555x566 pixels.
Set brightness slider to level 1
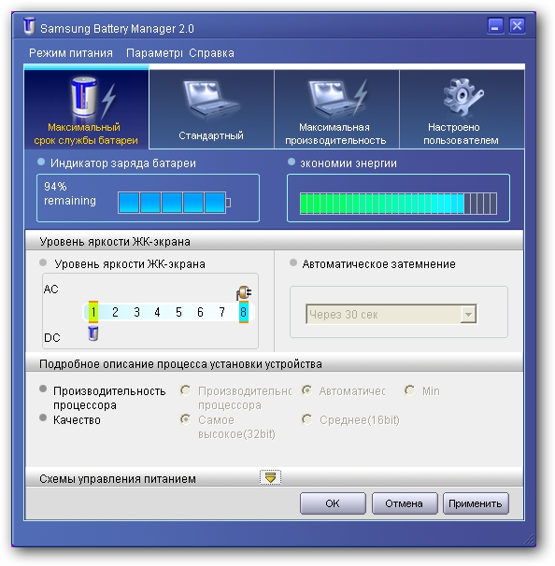pyautogui.click(x=93, y=312)
